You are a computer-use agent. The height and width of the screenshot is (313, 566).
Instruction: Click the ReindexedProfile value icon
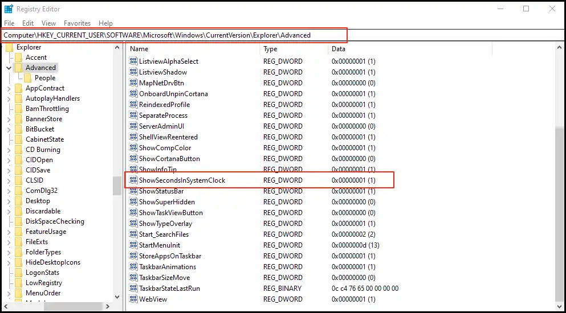133,105
